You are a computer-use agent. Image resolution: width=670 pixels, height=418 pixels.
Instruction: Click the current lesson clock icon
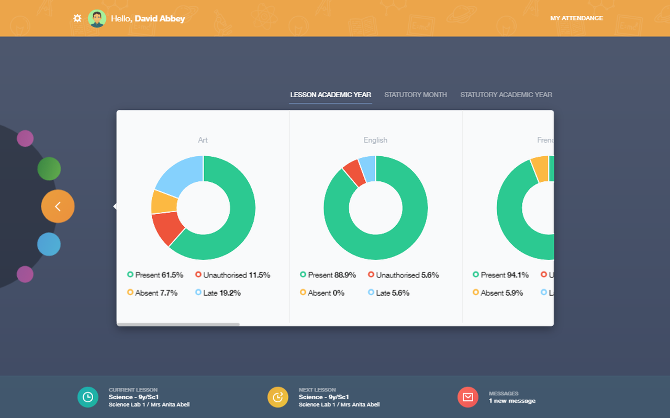pos(88,397)
